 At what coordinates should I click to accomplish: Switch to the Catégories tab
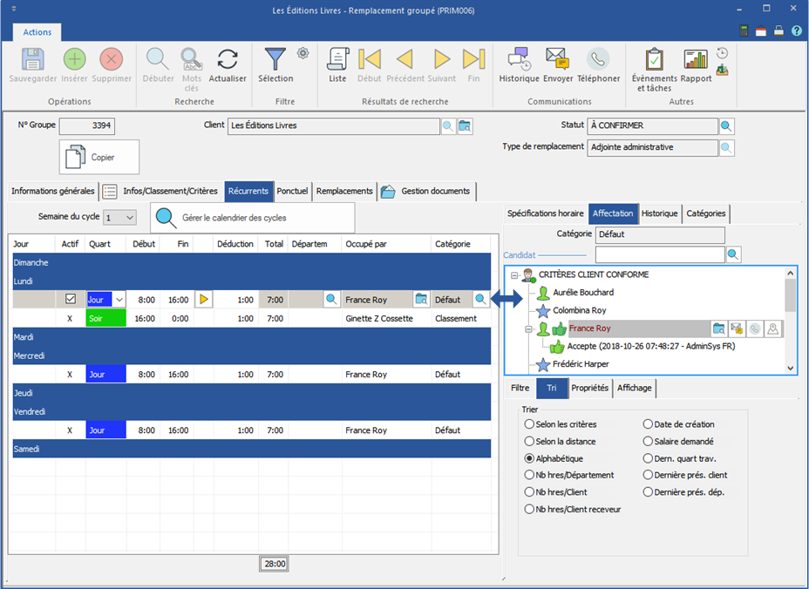(x=706, y=213)
